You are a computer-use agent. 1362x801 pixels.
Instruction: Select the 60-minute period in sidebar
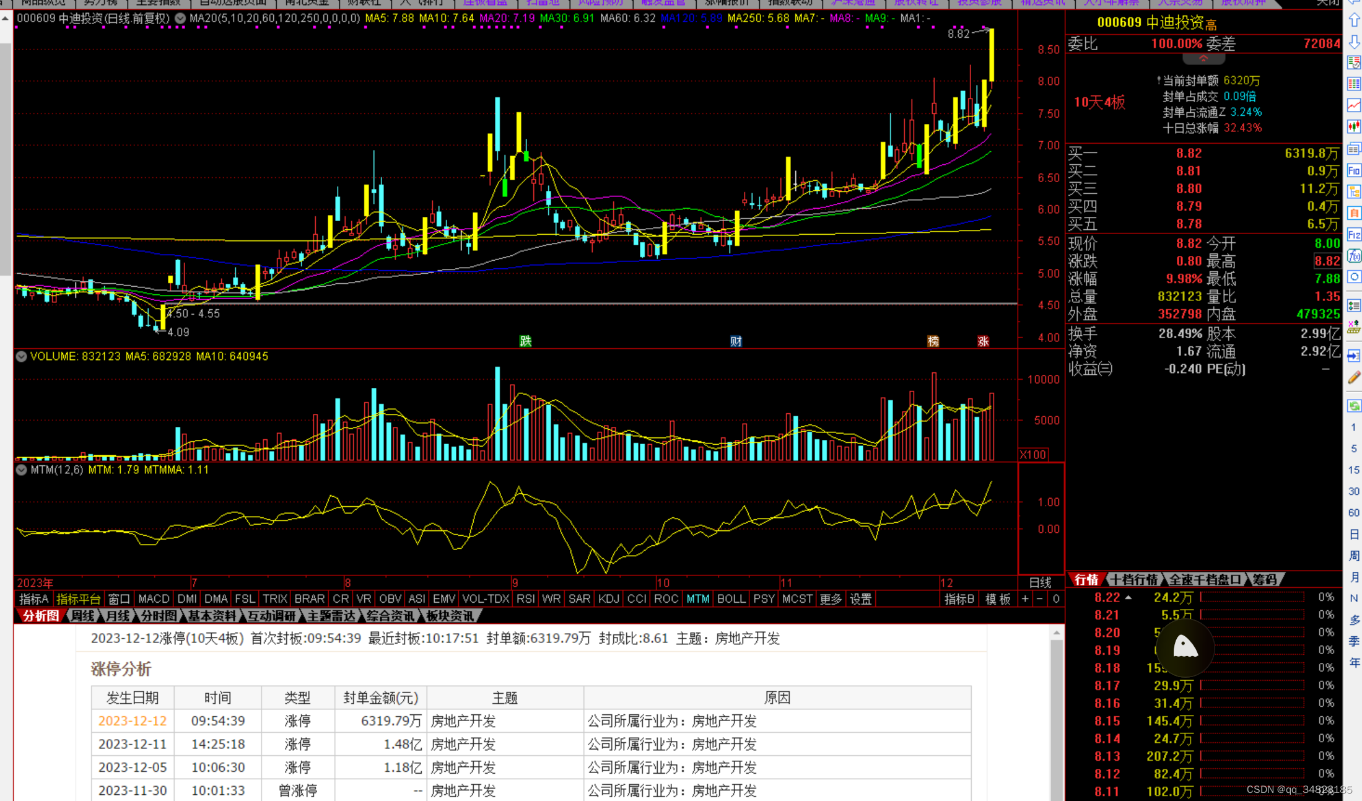(1354, 512)
